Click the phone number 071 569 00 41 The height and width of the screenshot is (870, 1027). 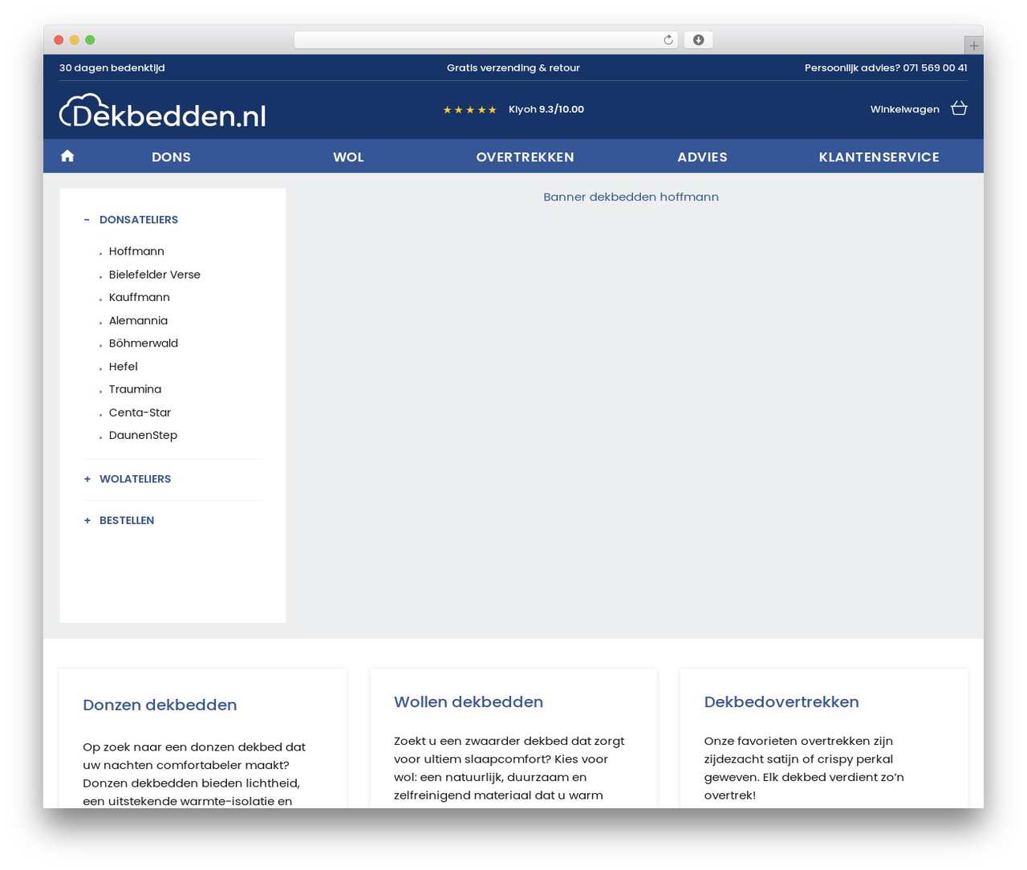(x=935, y=68)
